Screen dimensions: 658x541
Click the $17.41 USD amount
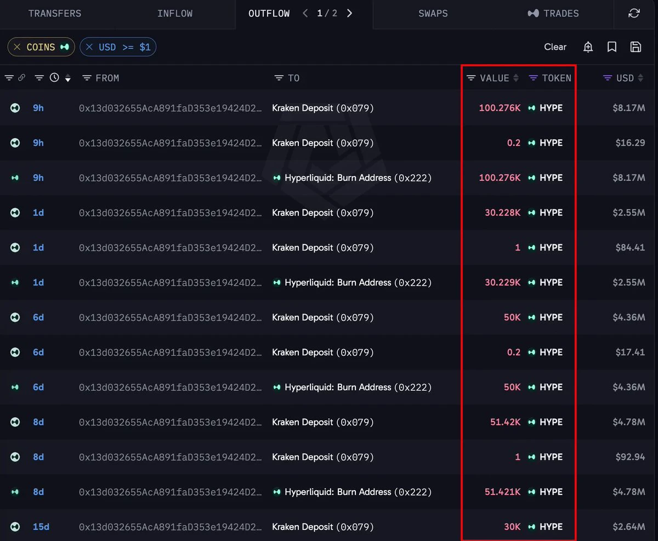coord(630,352)
